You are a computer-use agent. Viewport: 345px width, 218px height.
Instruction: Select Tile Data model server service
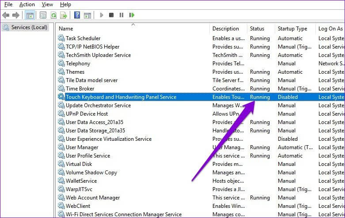coord(91,80)
